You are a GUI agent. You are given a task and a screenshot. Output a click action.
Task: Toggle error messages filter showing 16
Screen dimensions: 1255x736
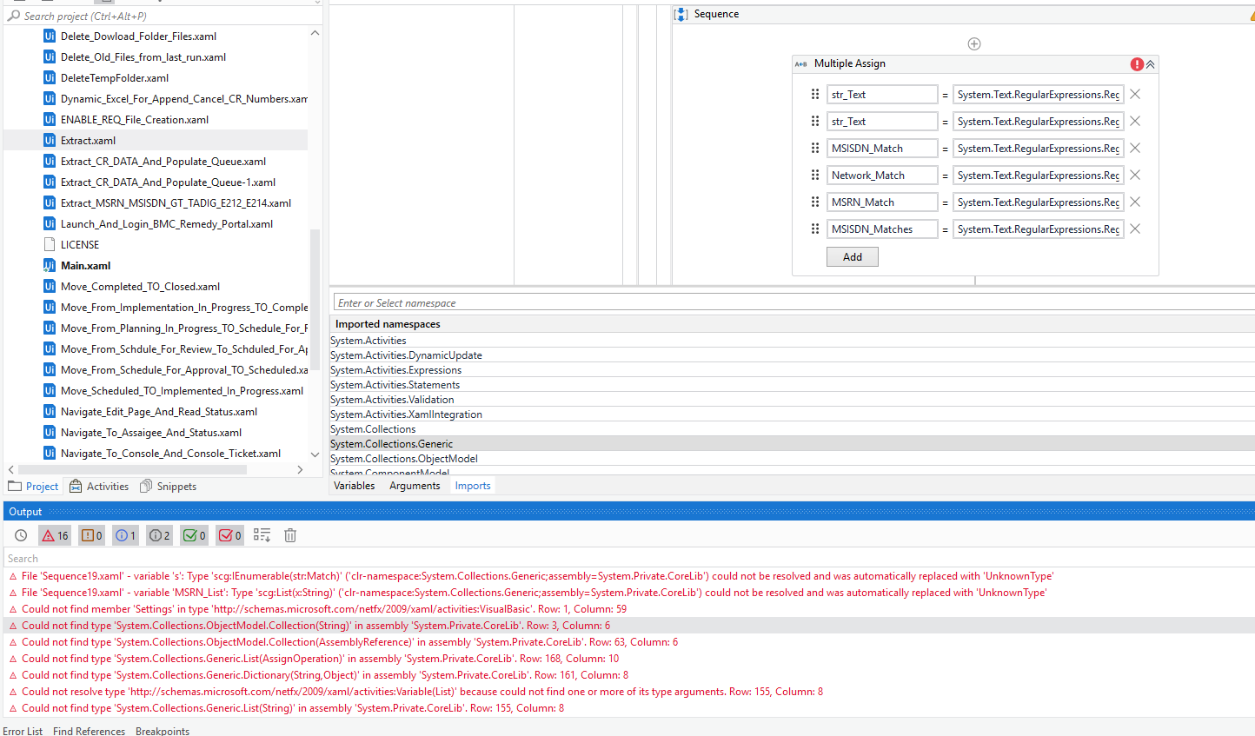click(55, 536)
